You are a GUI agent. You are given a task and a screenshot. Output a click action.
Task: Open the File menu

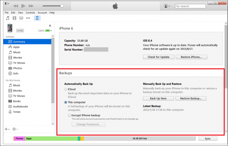click(x=7, y=13)
